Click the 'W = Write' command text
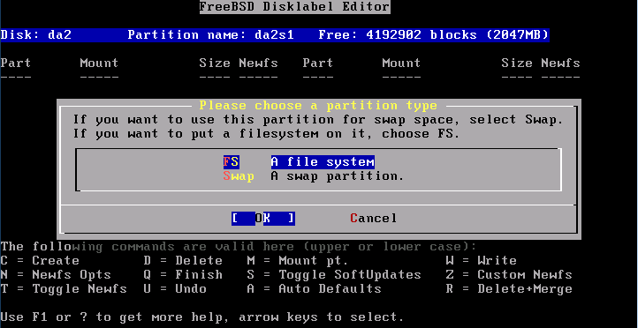 [x=482, y=261]
